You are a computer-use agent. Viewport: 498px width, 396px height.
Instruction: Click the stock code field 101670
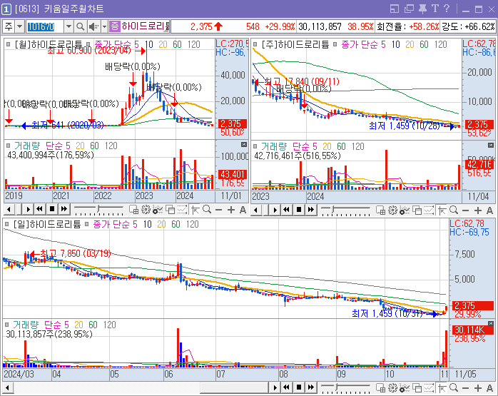pos(45,26)
